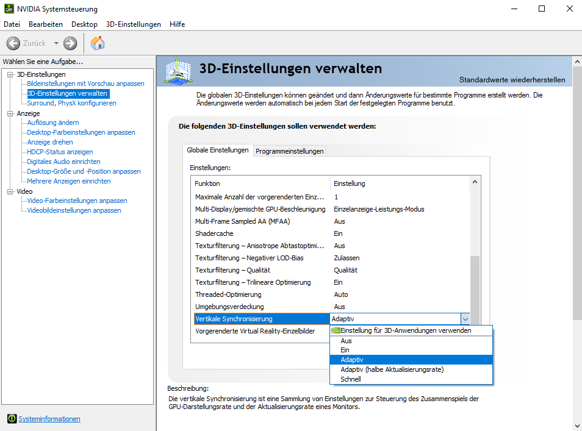Switch to Globale Einstellungen tab
Viewport: 582px width, 431px height.
(x=218, y=150)
